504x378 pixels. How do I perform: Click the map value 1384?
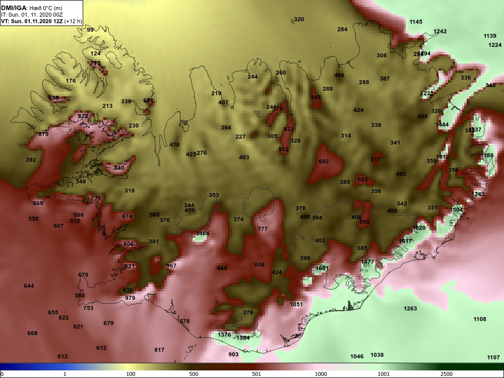pyautogui.click(x=243, y=338)
